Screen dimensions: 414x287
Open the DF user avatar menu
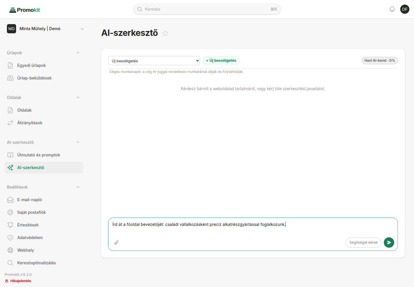(405, 9)
